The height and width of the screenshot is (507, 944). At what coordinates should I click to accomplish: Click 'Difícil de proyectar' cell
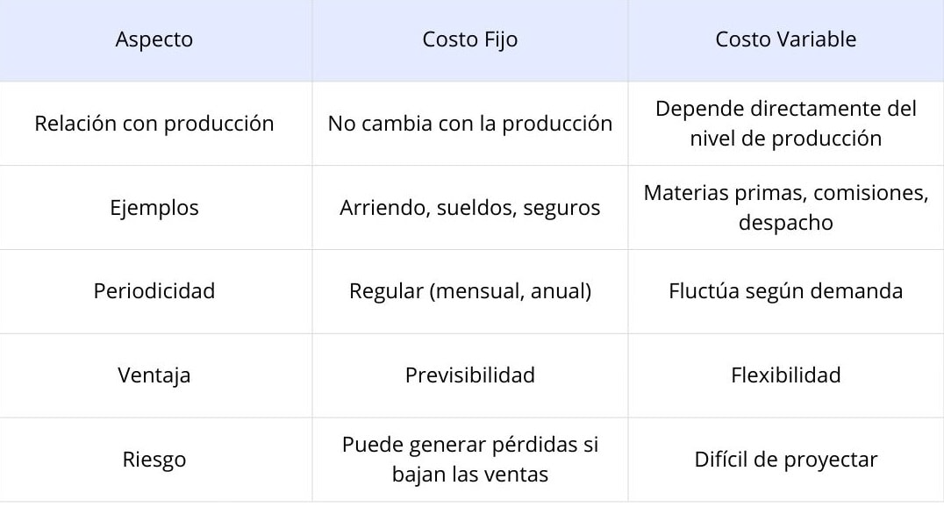[786, 460]
